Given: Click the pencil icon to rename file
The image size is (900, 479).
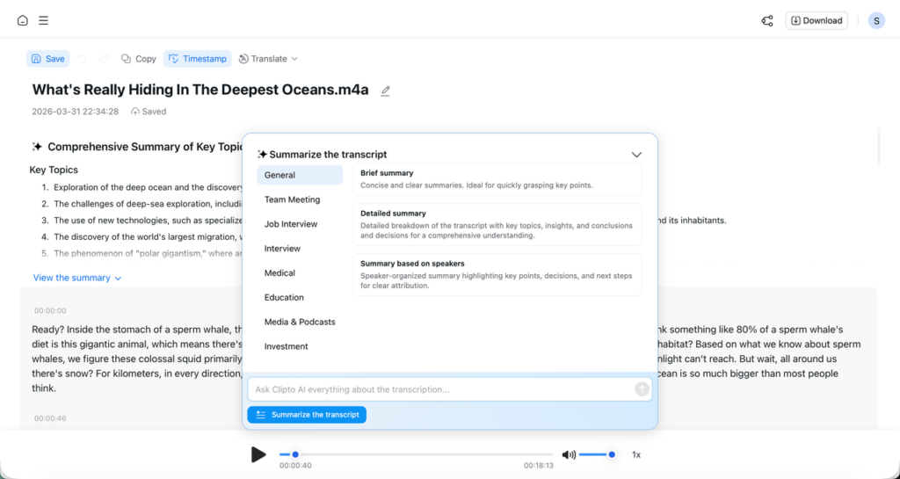Looking at the screenshot, I should [385, 91].
